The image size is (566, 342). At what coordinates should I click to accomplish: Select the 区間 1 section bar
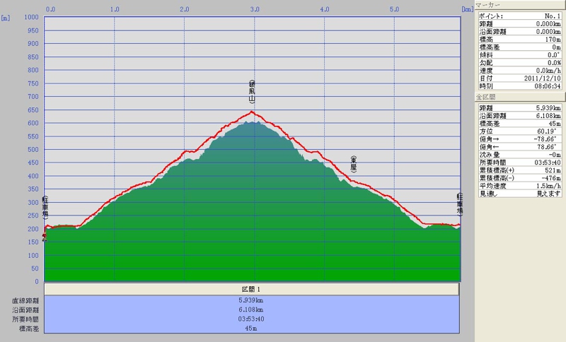click(x=252, y=290)
